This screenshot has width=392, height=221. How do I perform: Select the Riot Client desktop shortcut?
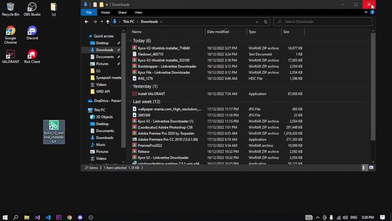[x=32, y=56]
